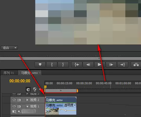The width and height of the screenshot is (141, 117).
Task: Open the 适合 zoom level dropdown
Action: [x=9, y=48]
